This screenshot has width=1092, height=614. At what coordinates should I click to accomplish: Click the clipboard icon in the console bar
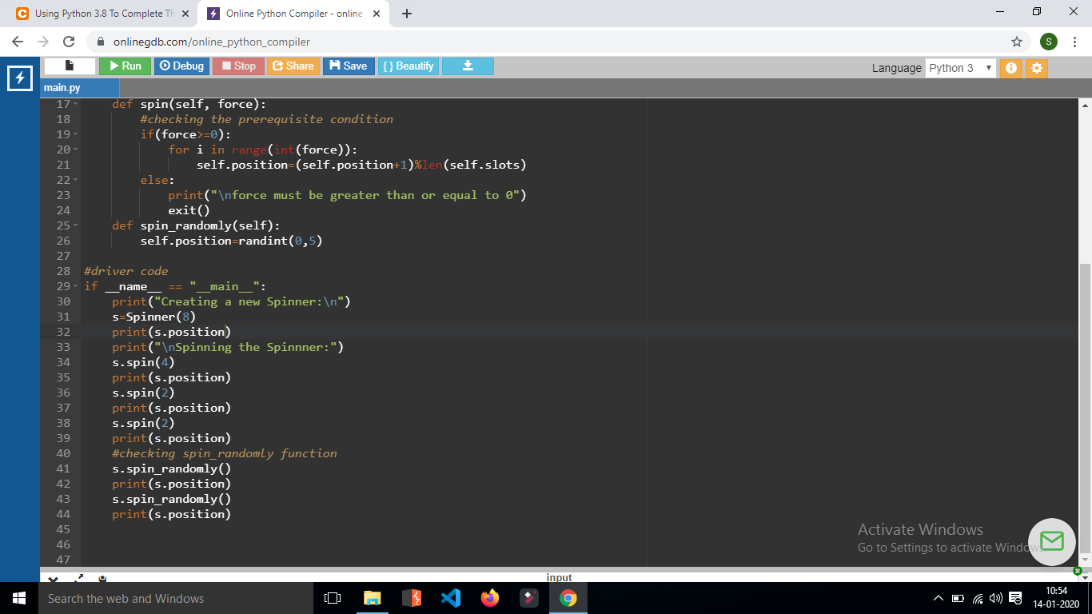pyautogui.click(x=102, y=578)
